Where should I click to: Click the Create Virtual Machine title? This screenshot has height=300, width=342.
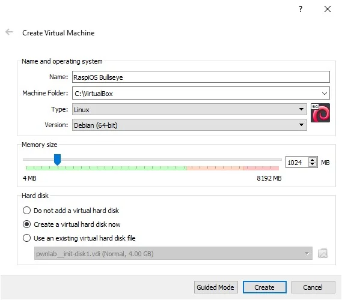(58, 33)
